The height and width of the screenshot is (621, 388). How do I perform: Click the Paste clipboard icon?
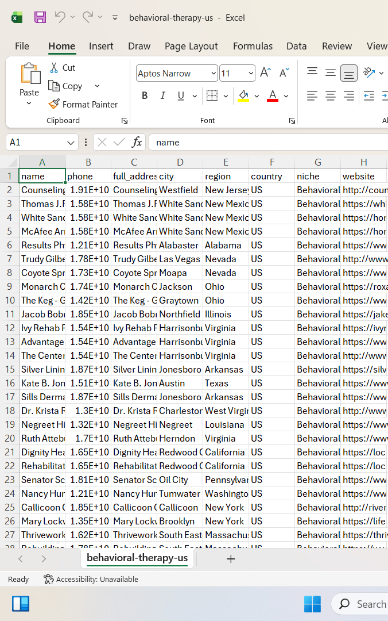coord(30,74)
